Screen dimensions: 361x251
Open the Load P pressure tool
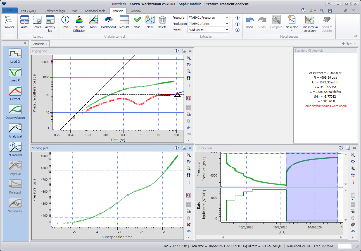tap(15, 74)
